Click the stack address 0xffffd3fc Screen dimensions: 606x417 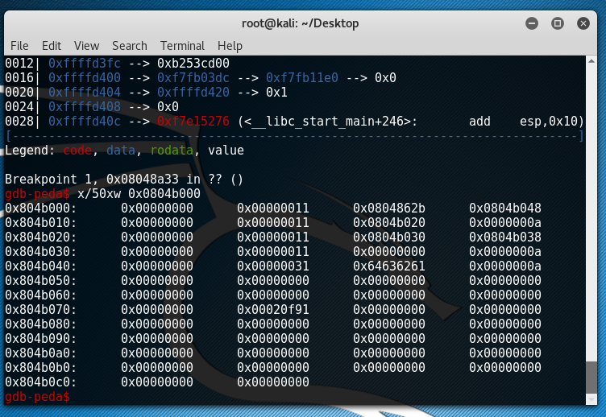click(x=85, y=64)
